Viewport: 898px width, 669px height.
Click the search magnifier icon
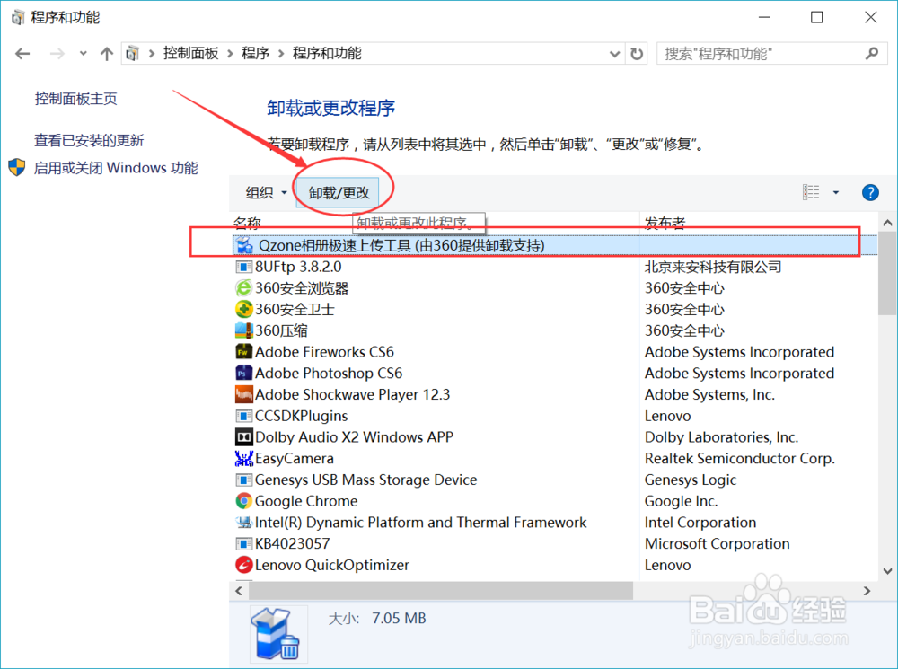[x=872, y=54]
